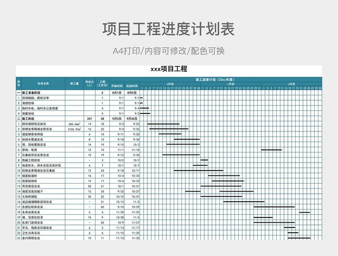Click the 35 labor cell for 大地砖铺贴
The image size is (338, 256).
89,196
